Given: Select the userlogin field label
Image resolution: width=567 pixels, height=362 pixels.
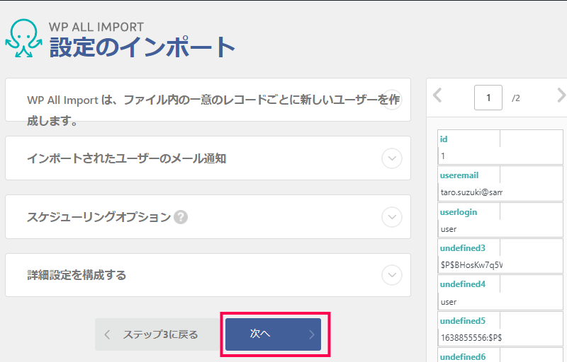Looking at the screenshot, I should pyautogui.click(x=459, y=212).
